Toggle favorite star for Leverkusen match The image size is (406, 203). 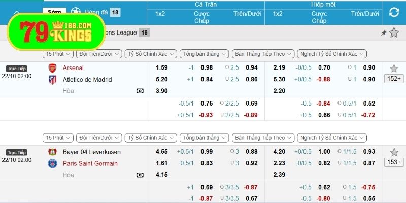393,152
